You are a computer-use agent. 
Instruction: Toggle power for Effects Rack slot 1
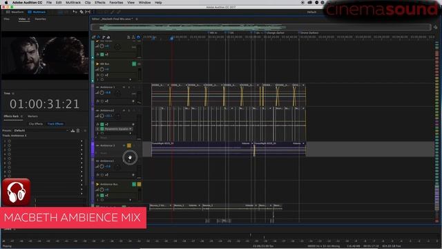(x=9, y=141)
